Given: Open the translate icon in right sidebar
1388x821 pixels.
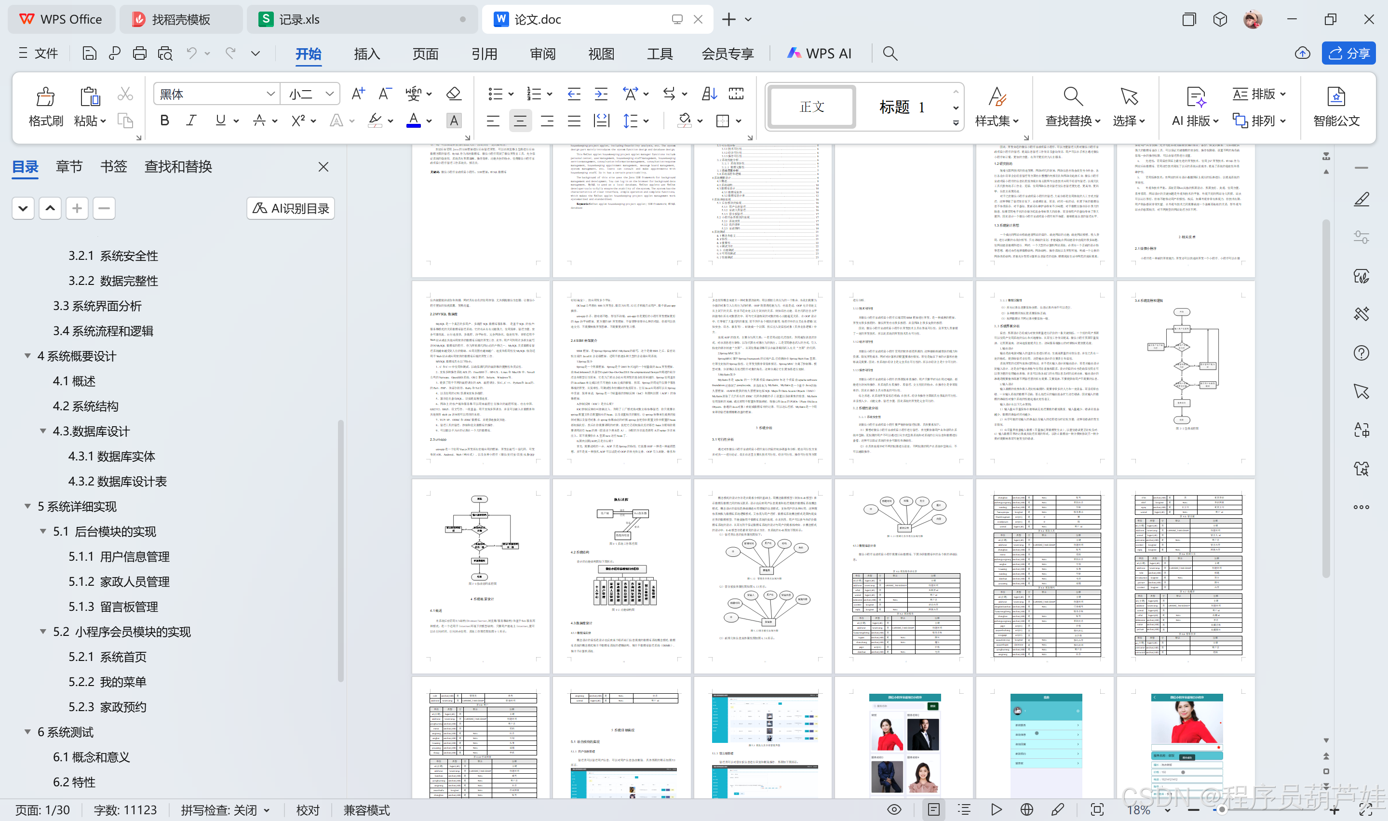Looking at the screenshot, I should tap(1361, 430).
